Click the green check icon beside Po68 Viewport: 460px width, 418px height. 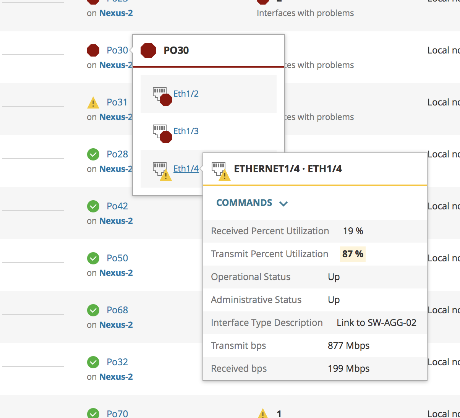[93, 310]
